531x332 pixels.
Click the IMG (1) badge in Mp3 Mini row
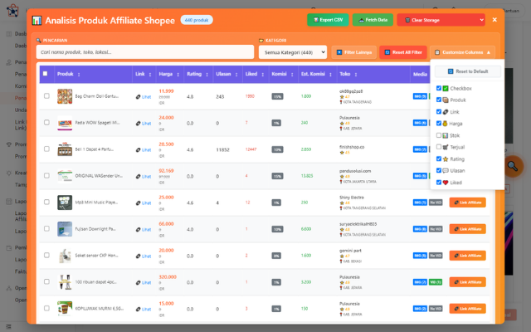click(x=420, y=203)
